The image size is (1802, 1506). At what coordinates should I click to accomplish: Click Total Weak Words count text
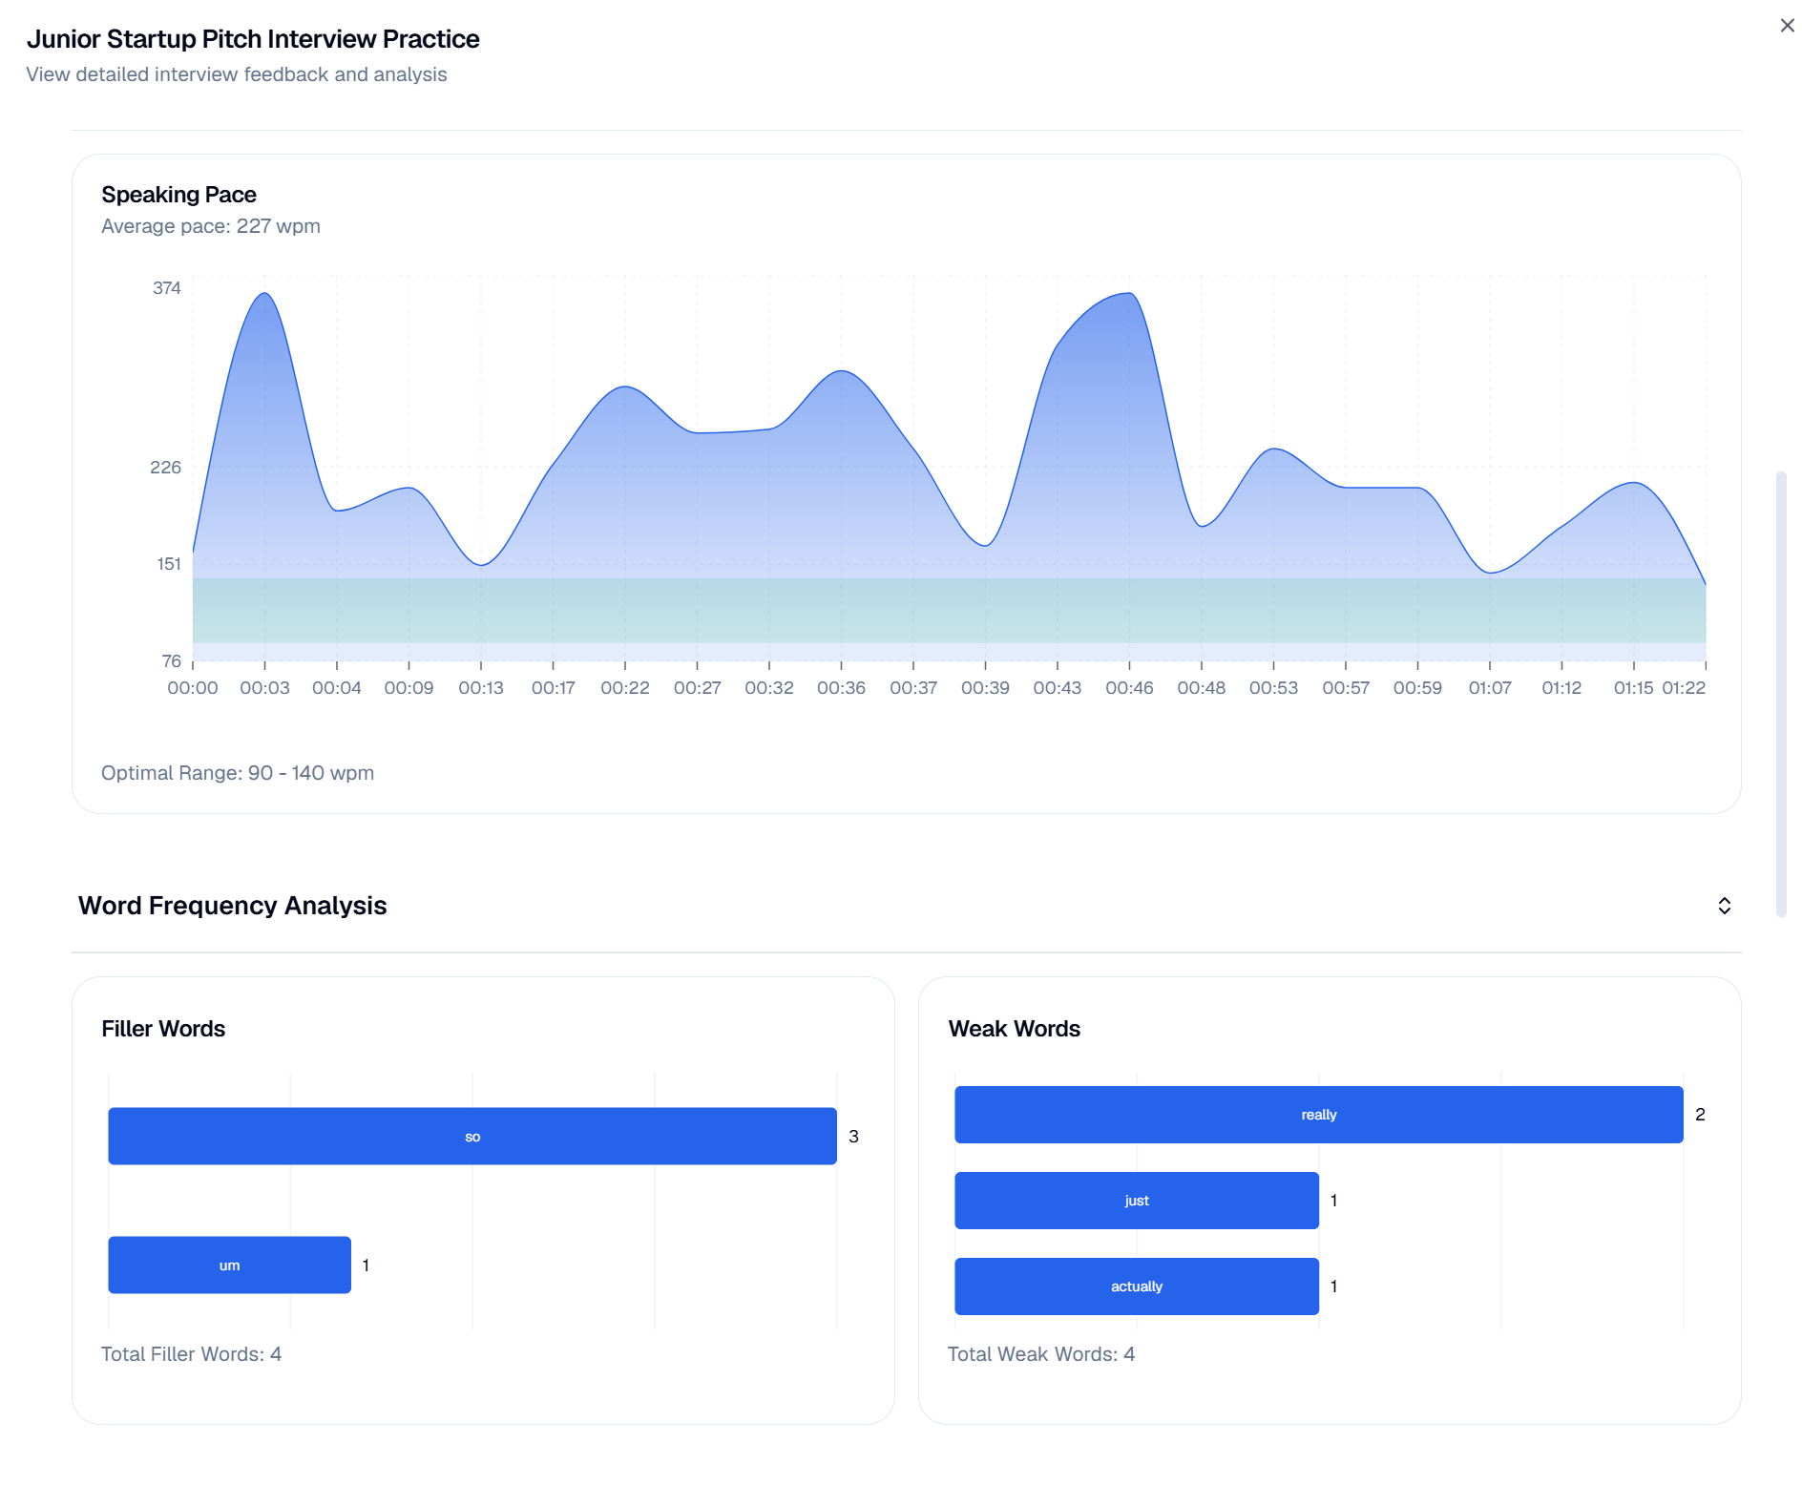click(1039, 1353)
